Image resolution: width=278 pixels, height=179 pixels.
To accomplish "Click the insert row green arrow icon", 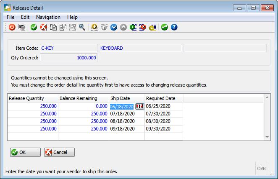I will coord(133,27).
